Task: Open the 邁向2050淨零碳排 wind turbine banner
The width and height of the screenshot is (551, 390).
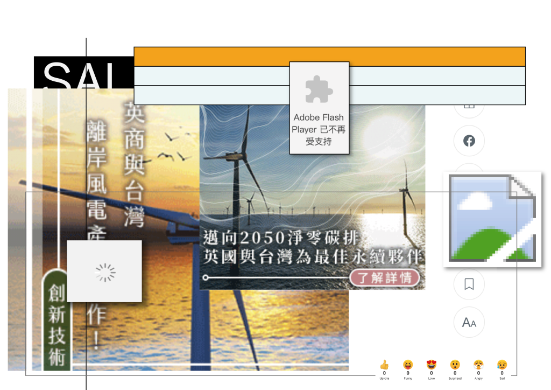Action: tap(312, 197)
